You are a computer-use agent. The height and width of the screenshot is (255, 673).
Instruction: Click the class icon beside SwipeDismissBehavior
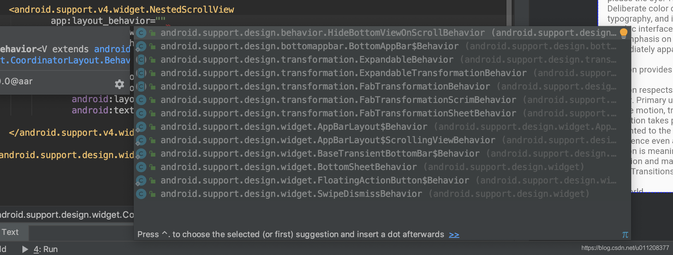click(x=141, y=194)
